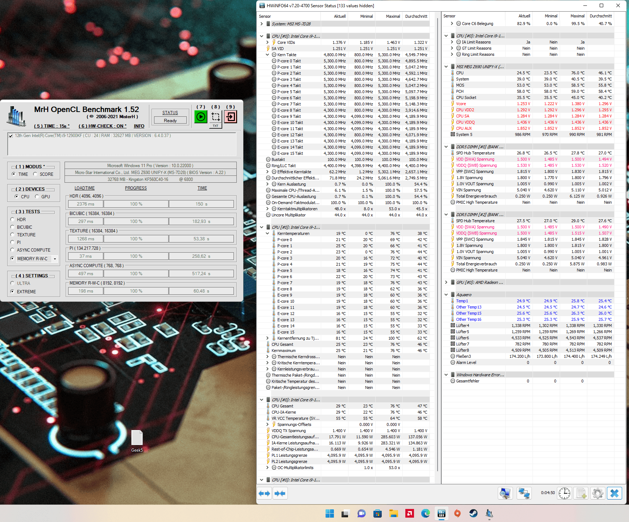Click the log file icon with plus
The width and height of the screenshot is (629, 522).
pos(582,493)
